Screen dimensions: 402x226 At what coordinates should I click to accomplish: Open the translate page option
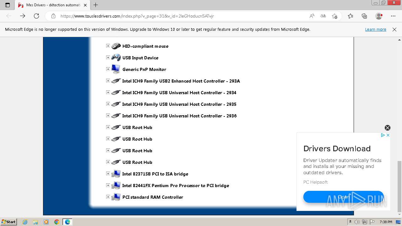(323, 16)
